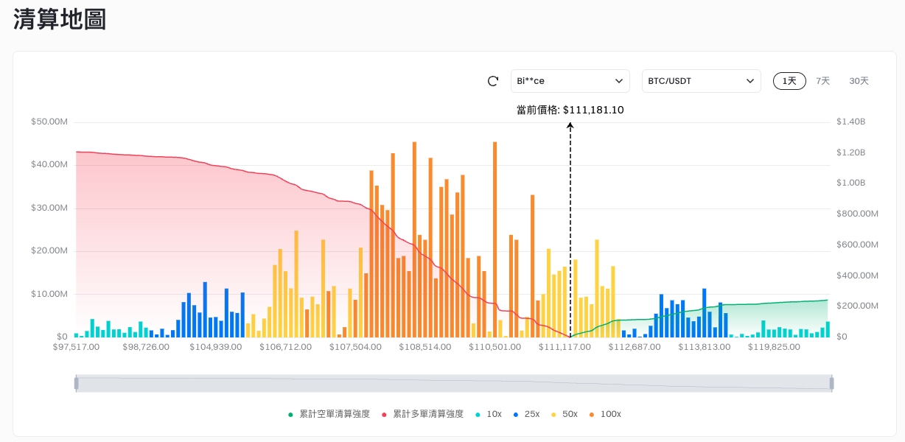Toggle the 10x leverage legend item
This screenshot has height=442, width=905.
(x=488, y=414)
